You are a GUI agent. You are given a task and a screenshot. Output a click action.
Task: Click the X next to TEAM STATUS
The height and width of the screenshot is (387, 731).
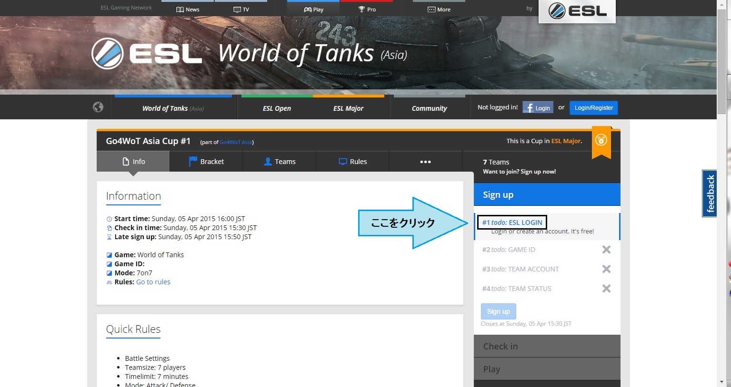coord(606,289)
